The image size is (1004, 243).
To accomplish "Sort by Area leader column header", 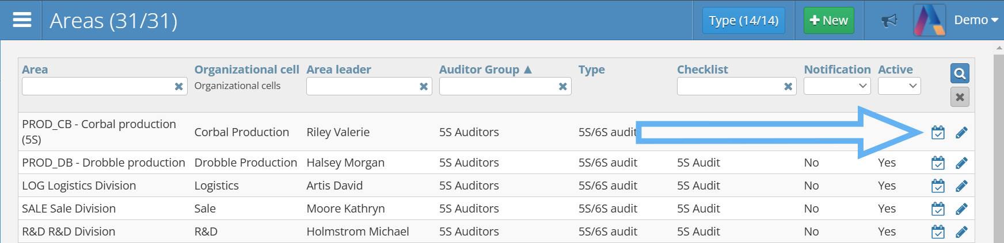I will point(339,70).
